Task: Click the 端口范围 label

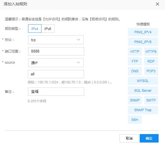Action: click(13, 51)
